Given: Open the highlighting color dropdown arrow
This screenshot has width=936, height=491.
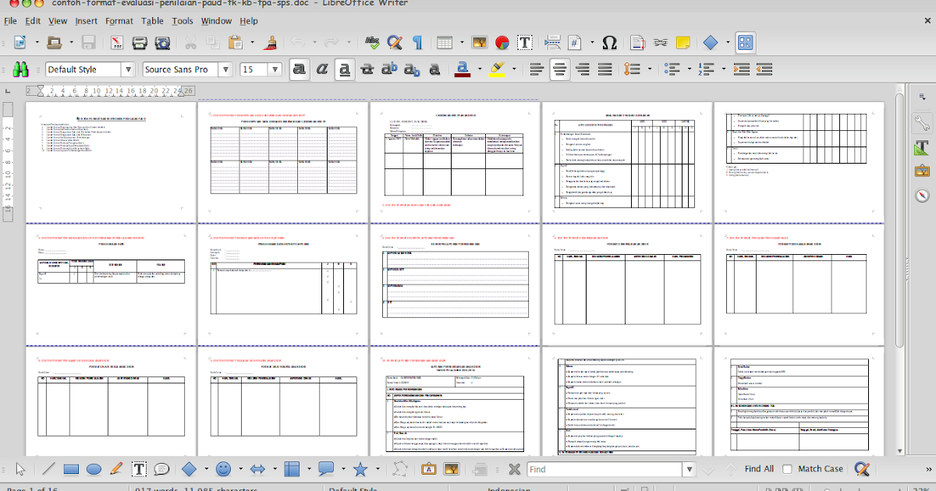Looking at the screenshot, I should [514, 69].
